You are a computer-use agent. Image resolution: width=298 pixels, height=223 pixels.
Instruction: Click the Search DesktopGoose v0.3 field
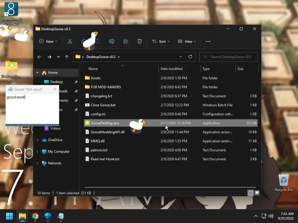(x=228, y=57)
